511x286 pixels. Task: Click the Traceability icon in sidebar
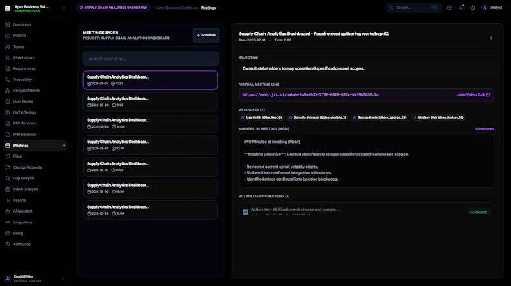[8, 80]
